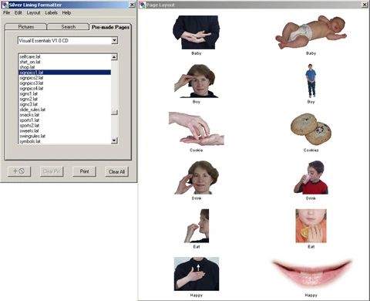Image resolution: width=370 pixels, height=301 pixels.
Task: Open the Labels menu
Action: point(51,12)
